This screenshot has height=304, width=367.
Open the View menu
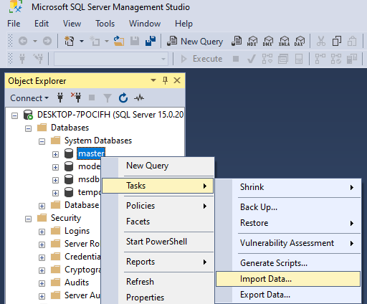point(72,24)
